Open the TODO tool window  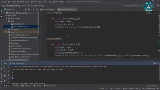(x=15, y=86)
